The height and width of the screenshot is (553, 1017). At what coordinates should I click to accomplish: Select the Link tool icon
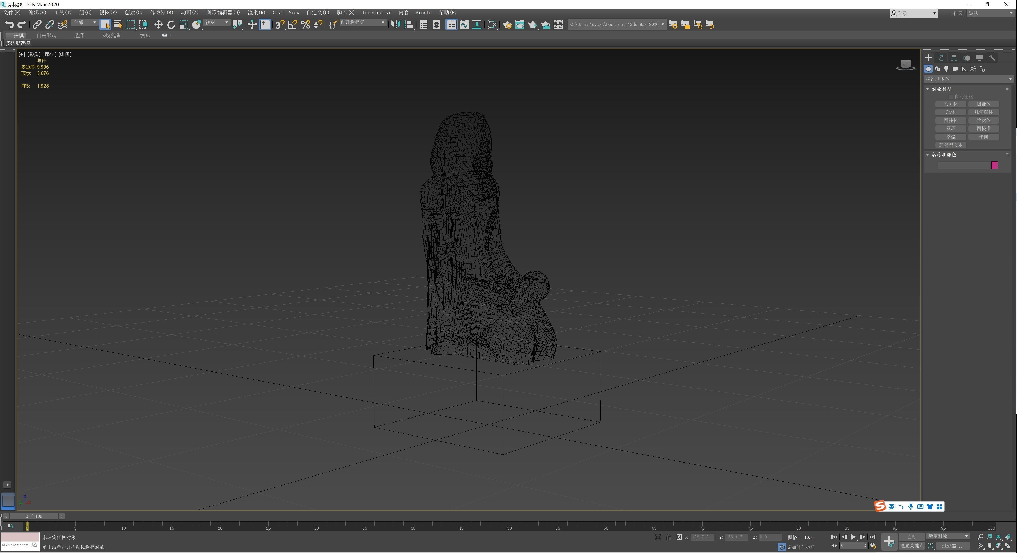[37, 24]
